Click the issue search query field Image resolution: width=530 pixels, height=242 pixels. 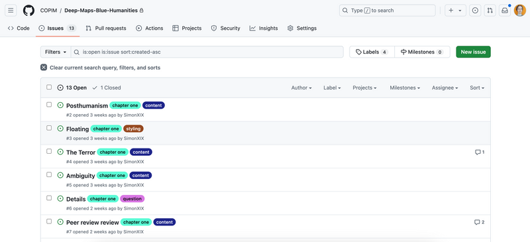(207, 52)
